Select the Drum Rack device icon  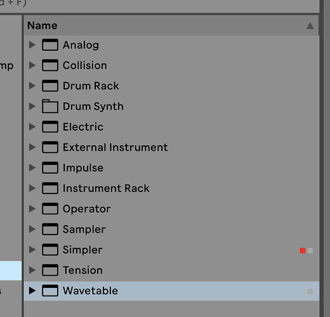tap(50, 86)
